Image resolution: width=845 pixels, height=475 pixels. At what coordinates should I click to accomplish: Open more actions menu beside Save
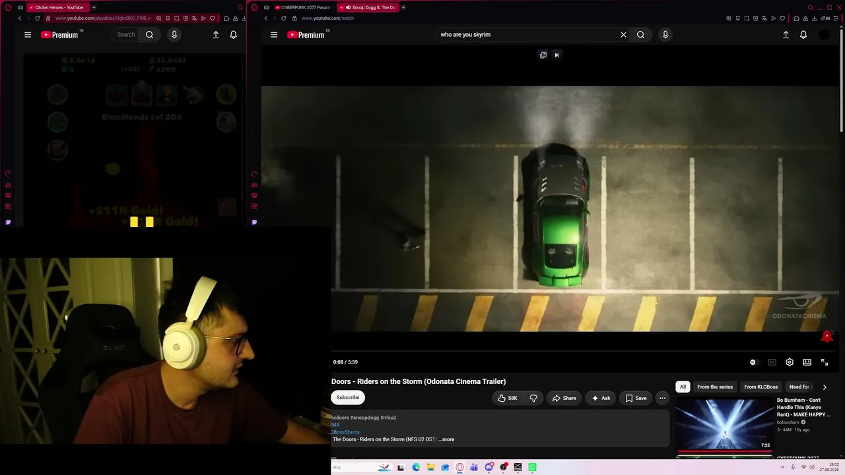[662, 398]
